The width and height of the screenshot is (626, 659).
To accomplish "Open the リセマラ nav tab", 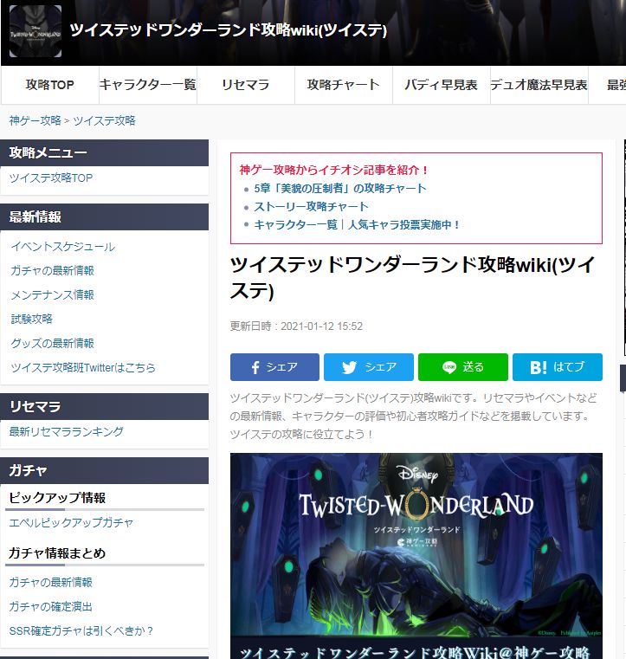I will [246, 85].
